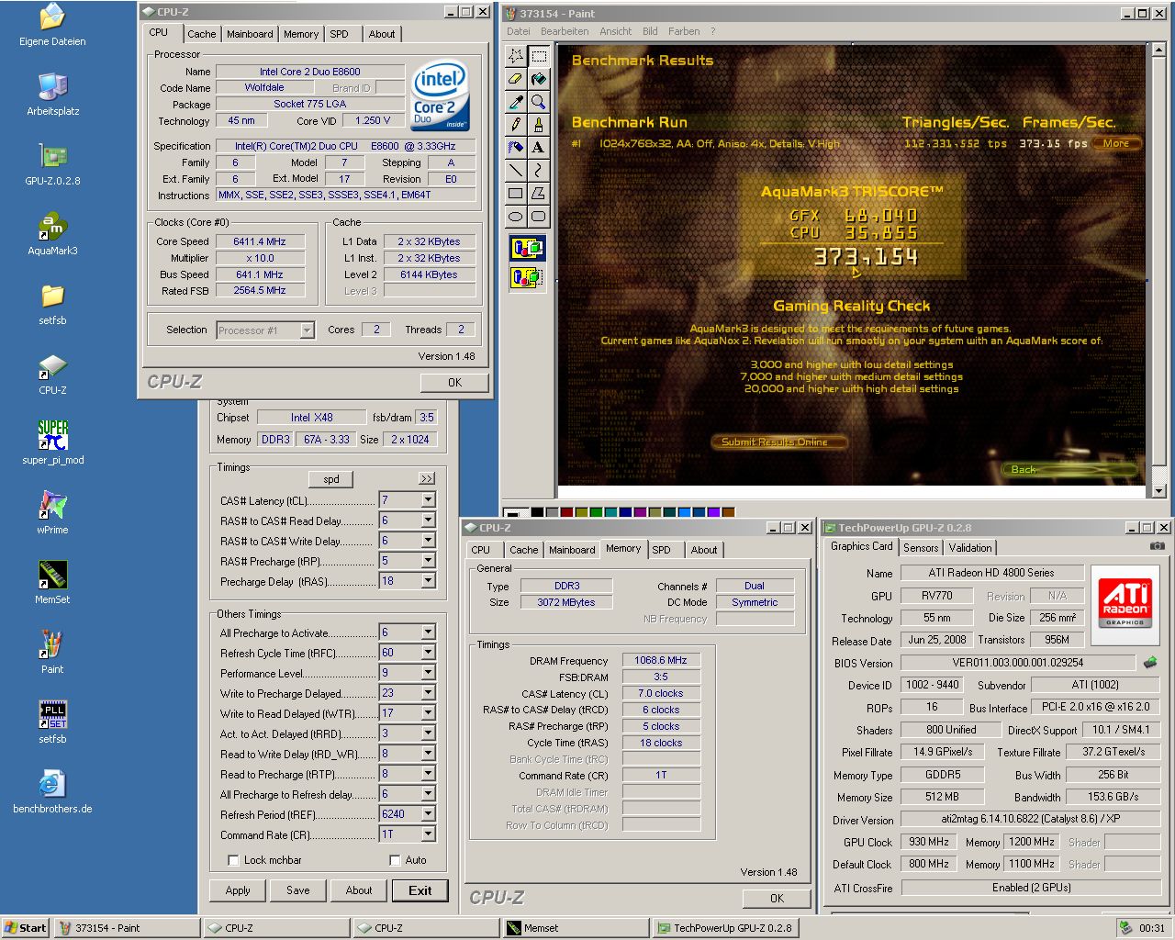Switch to the Sensors tab in GPU-Z
Image resolution: width=1175 pixels, height=940 pixels.
[x=921, y=548]
